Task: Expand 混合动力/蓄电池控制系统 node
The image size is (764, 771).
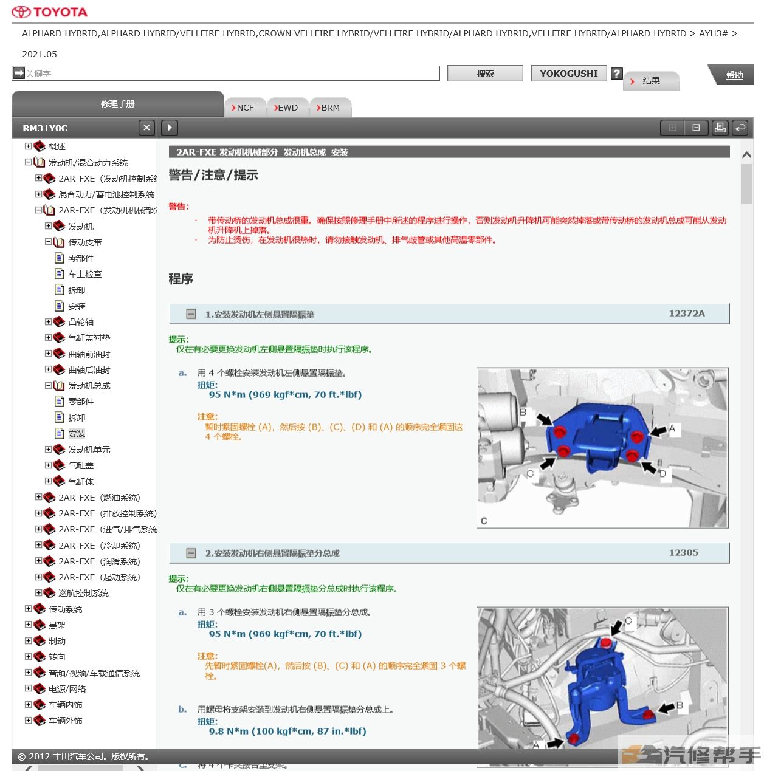Action: (x=38, y=194)
